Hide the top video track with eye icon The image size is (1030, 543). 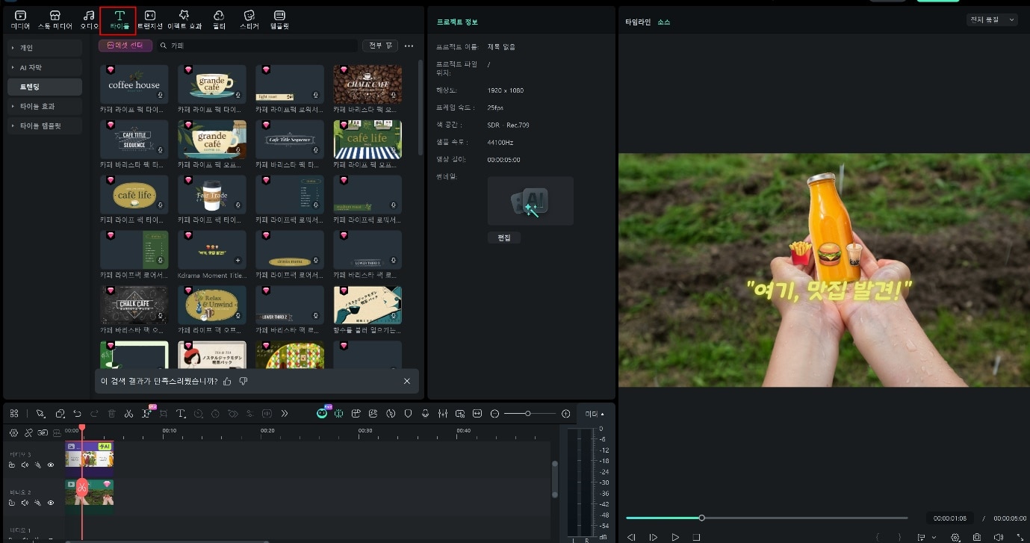(51, 465)
